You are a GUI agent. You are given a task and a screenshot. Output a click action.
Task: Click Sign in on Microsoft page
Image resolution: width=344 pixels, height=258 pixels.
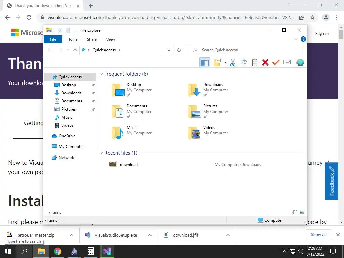pos(322,33)
